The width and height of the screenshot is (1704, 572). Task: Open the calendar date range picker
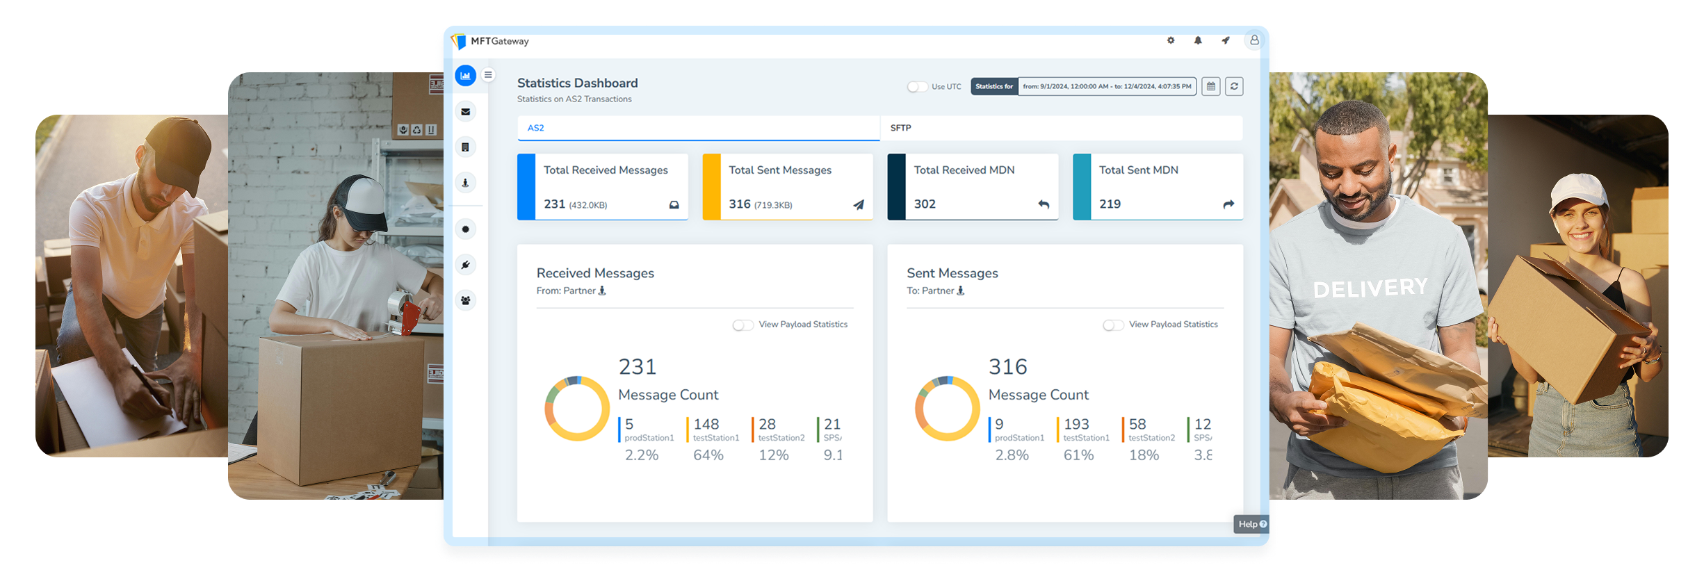[x=1211, y=86]
